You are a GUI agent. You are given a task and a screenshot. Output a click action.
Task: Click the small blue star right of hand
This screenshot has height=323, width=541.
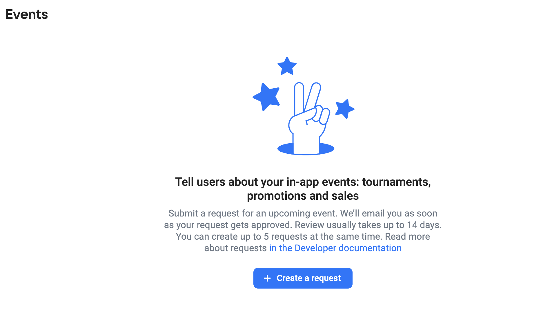[x=345, y=109]
